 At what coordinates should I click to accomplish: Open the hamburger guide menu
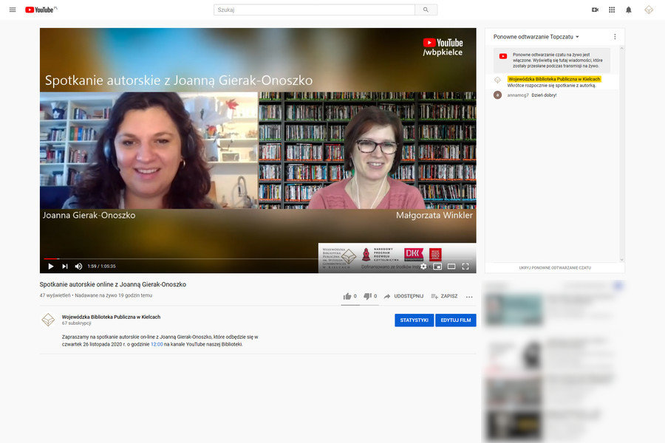[x=13, y=10]
